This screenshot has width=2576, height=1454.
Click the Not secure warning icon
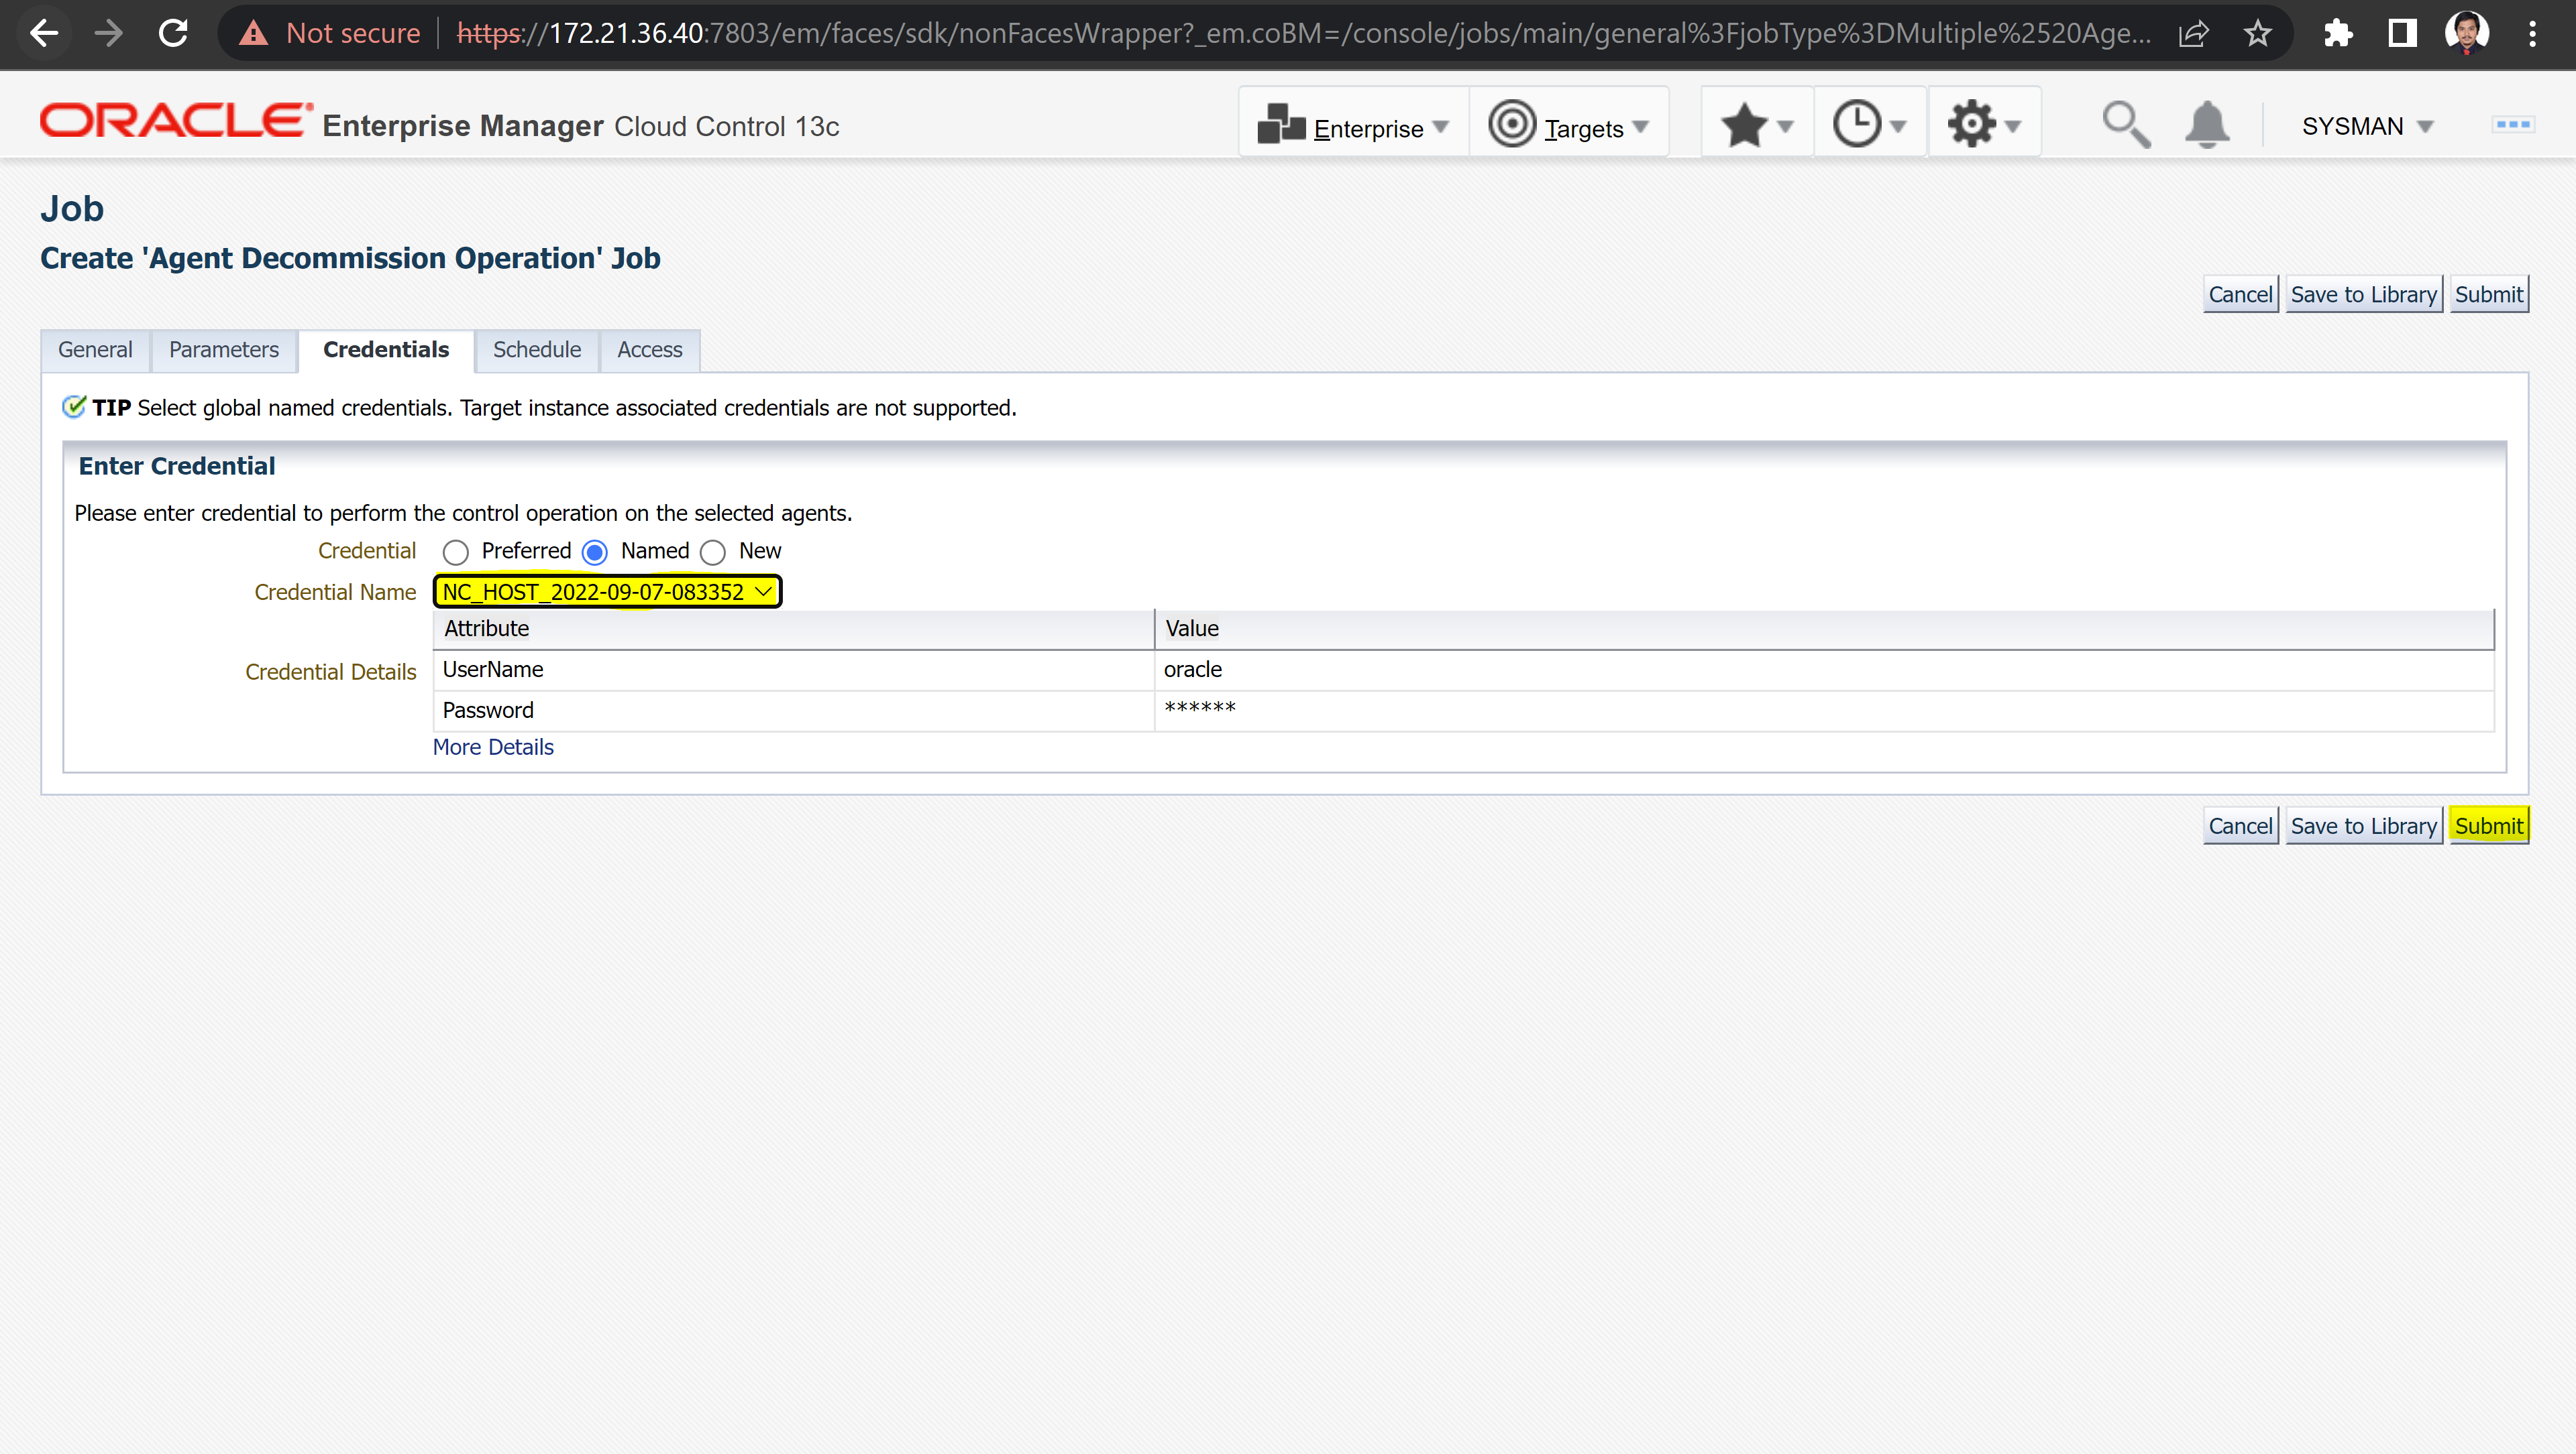point(254,34)
